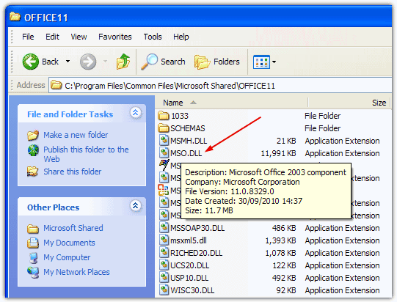The image size is (397, 302).
Task: Click inside the Address bar path field
Action: coord(220,86)
